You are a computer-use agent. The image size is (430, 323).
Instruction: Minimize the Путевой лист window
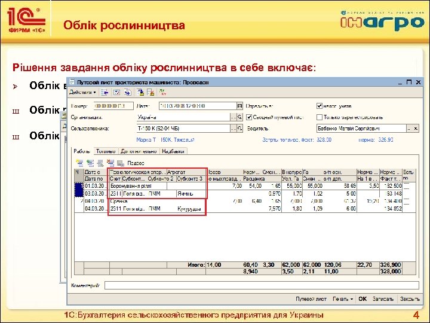(x=400, y=82)
